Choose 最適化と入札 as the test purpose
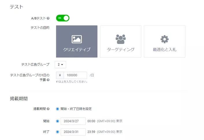204x140 pixels. (x=164, y=41)
